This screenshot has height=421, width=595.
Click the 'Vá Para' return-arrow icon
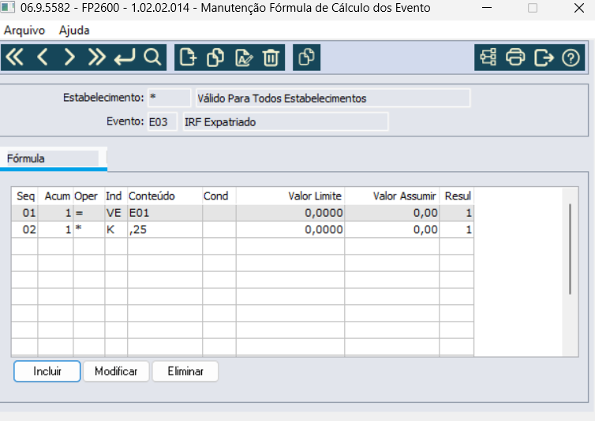point(125,58)
